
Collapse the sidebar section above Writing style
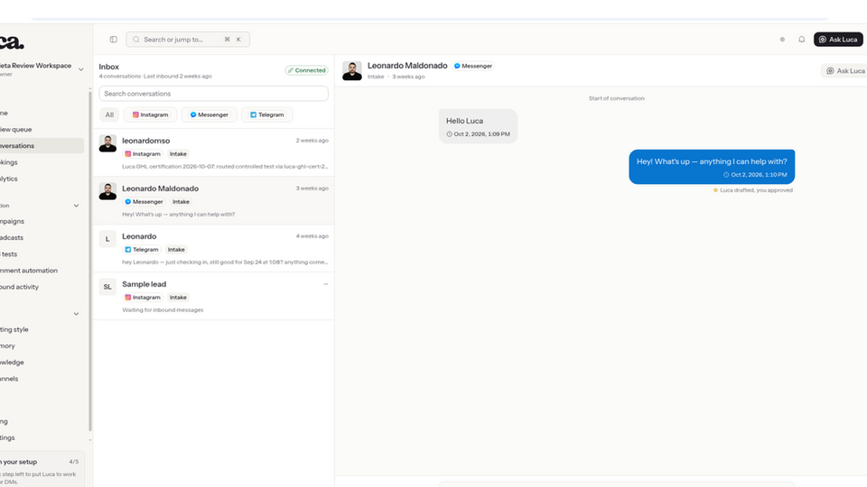[x=76, y=314]
